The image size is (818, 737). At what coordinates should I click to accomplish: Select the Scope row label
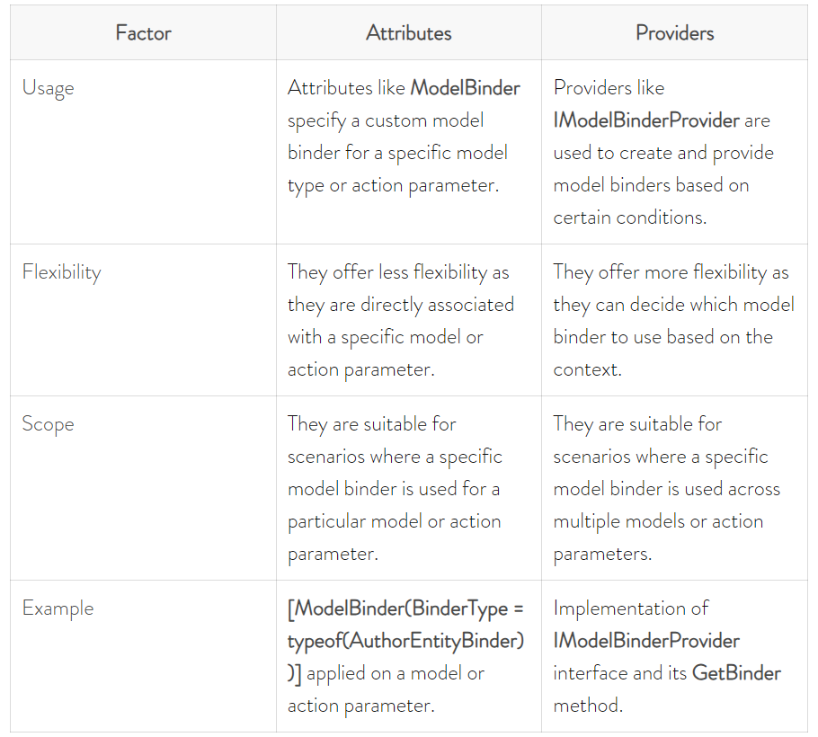point(48,424)
